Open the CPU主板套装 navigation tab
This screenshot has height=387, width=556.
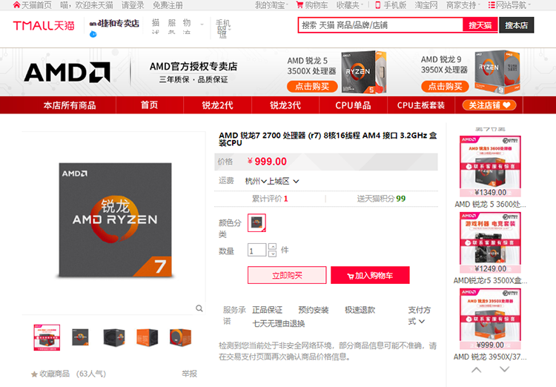point(421,105)
